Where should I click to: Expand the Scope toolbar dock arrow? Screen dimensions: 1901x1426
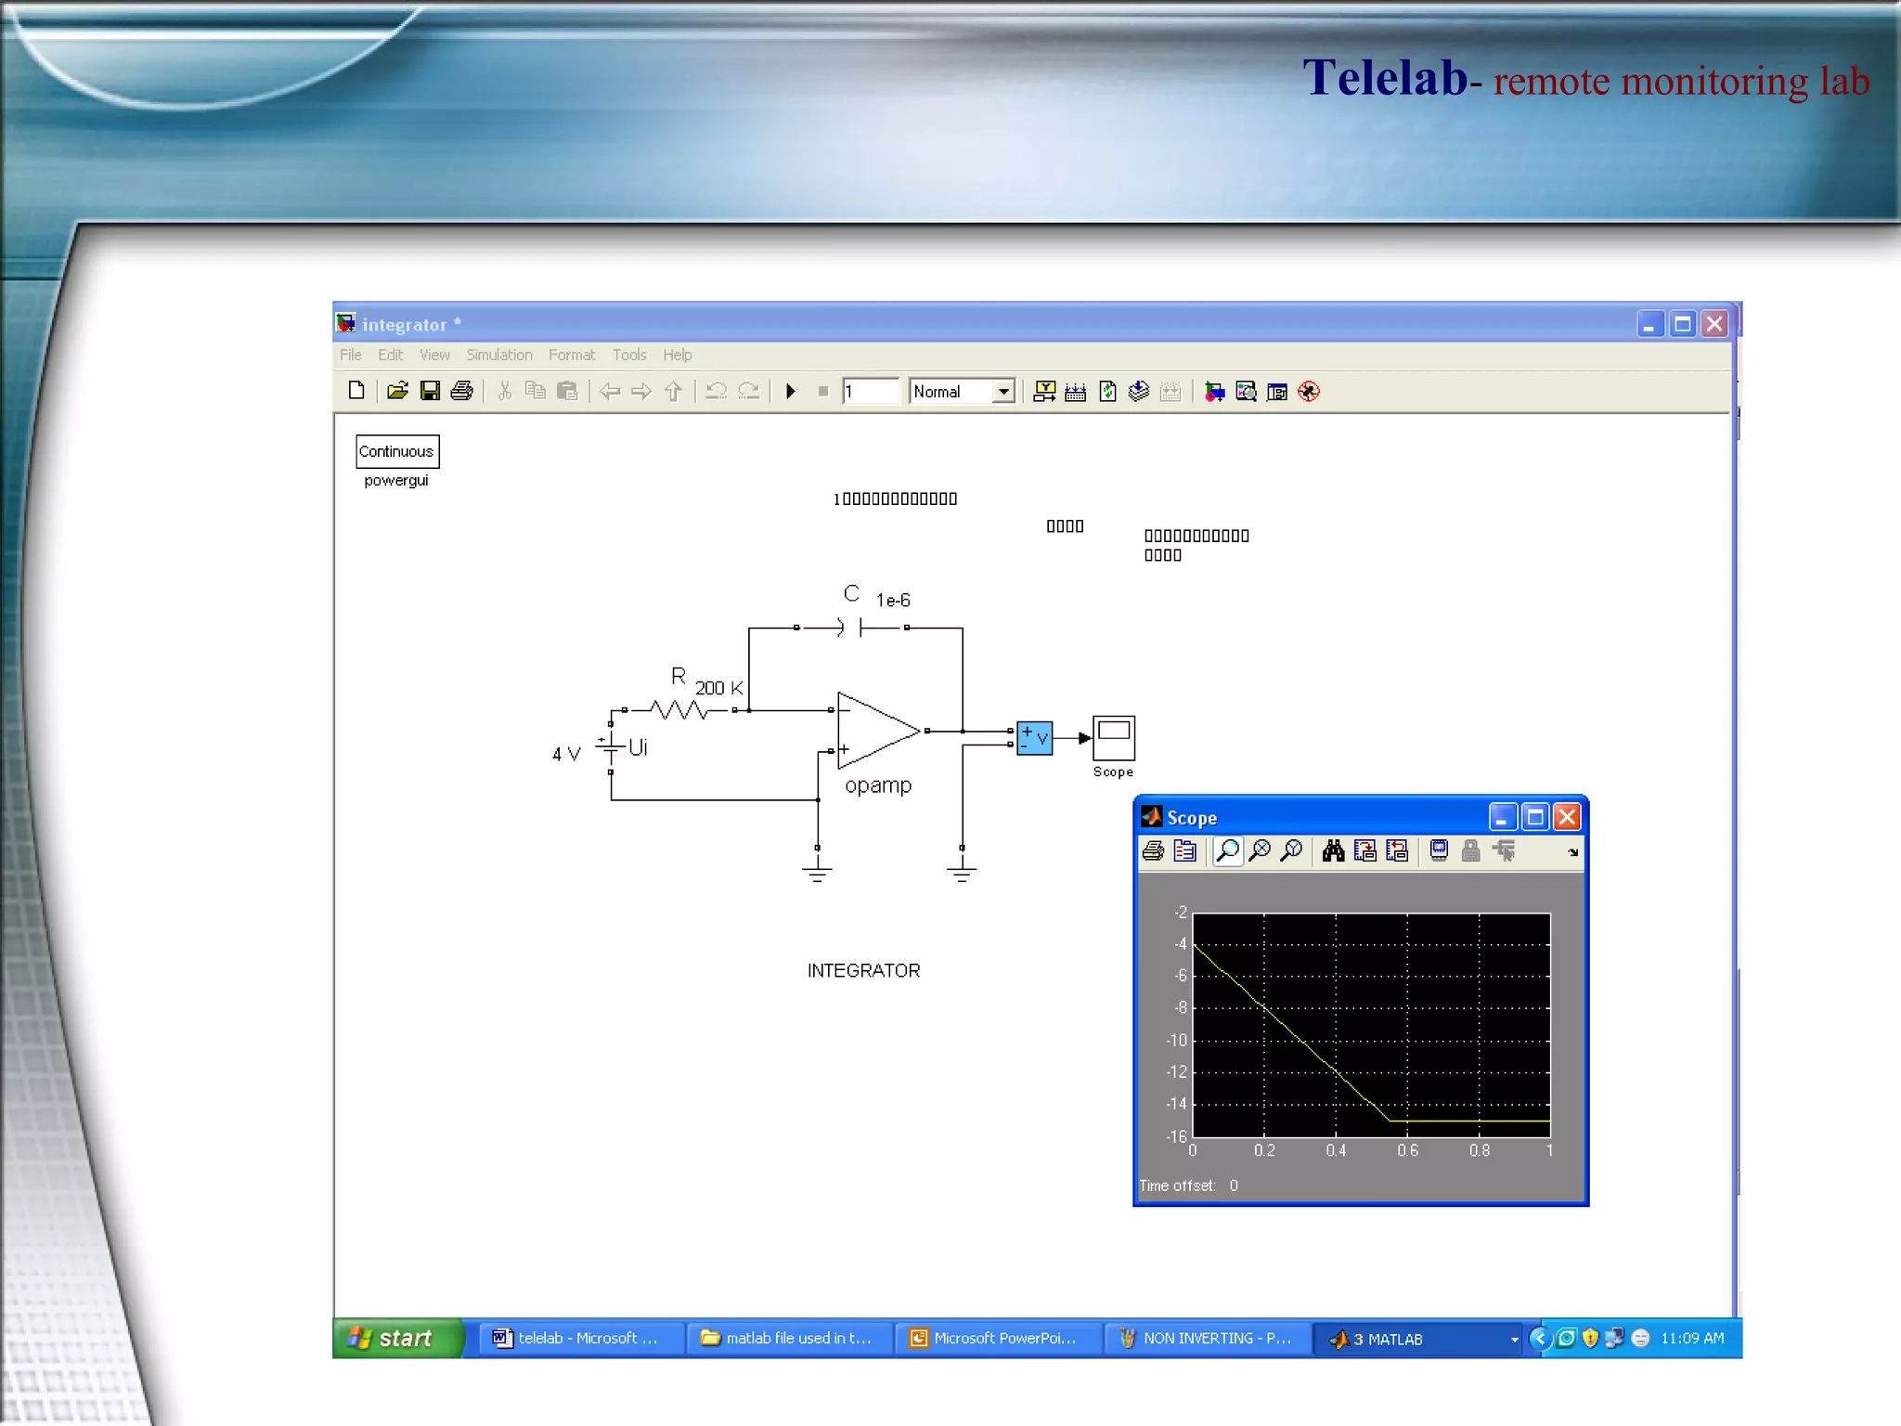click(1572, 852)
